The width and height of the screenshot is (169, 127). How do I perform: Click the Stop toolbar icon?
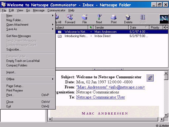(143, 17)
